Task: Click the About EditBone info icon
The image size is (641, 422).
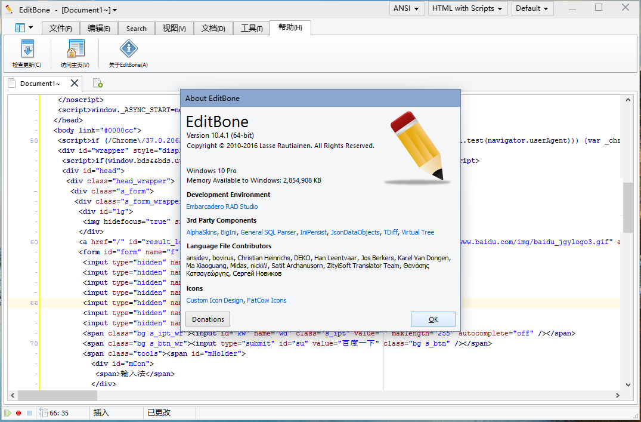Action: [128, 50]
